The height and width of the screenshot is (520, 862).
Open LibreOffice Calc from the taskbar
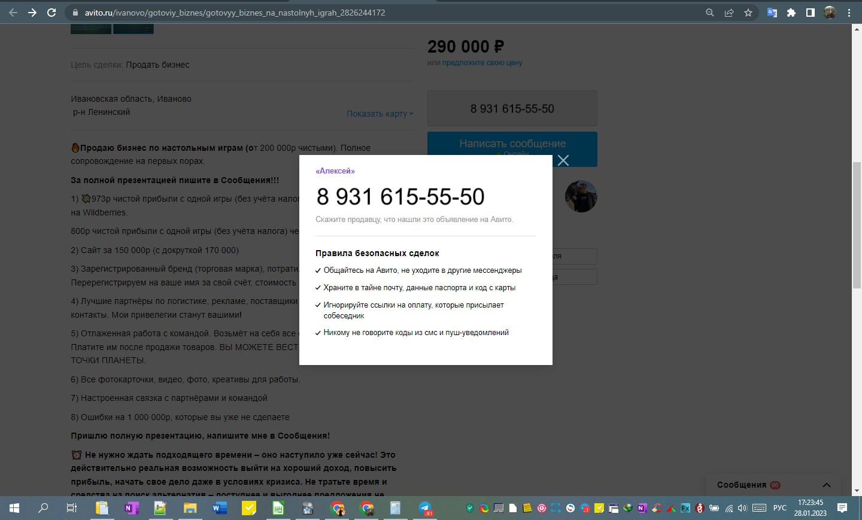tap(278, 508)
